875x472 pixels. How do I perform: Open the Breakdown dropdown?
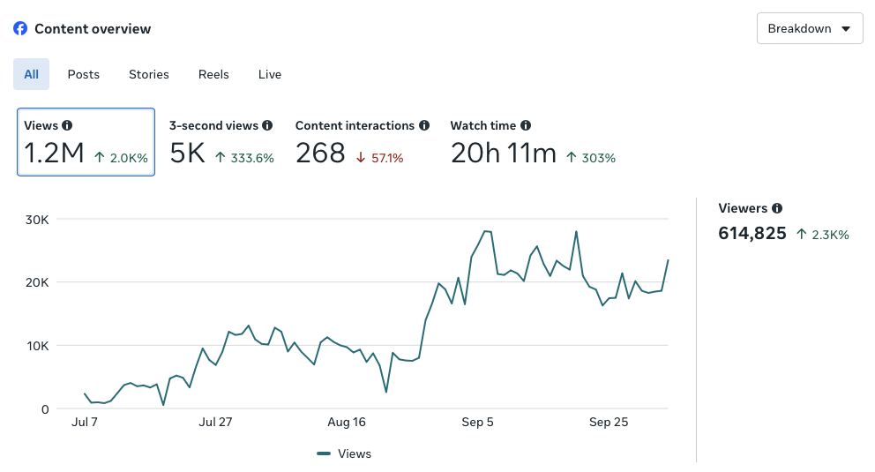click(x=810, y=28)
